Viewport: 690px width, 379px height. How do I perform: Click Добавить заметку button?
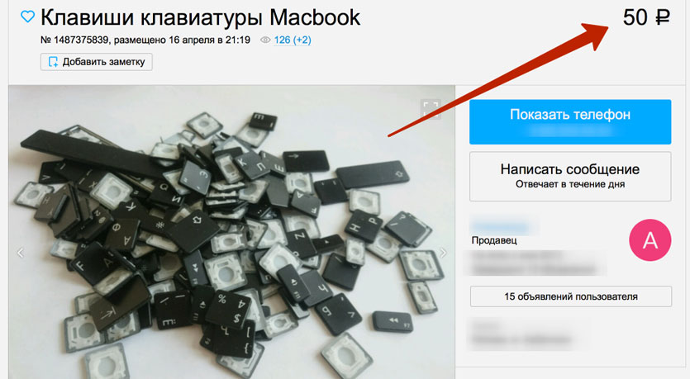point(97,62)
